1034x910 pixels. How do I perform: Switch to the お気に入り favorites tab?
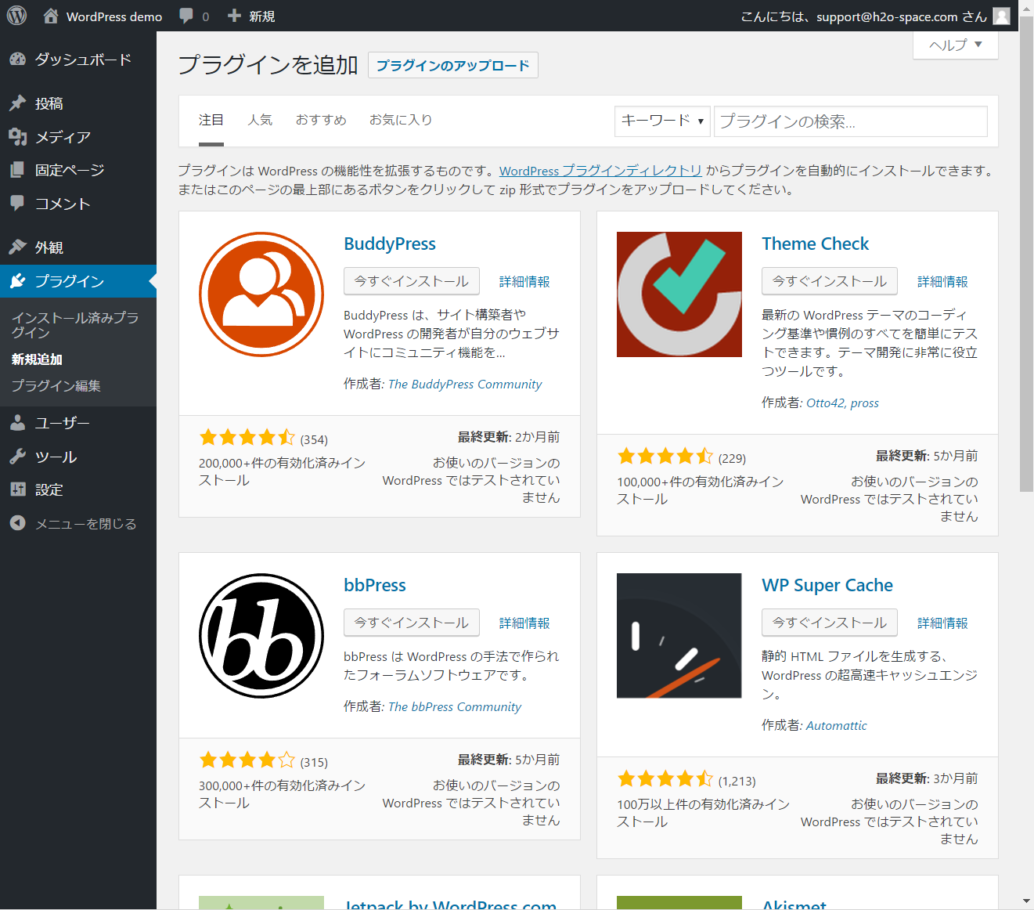tap(401, 120)
